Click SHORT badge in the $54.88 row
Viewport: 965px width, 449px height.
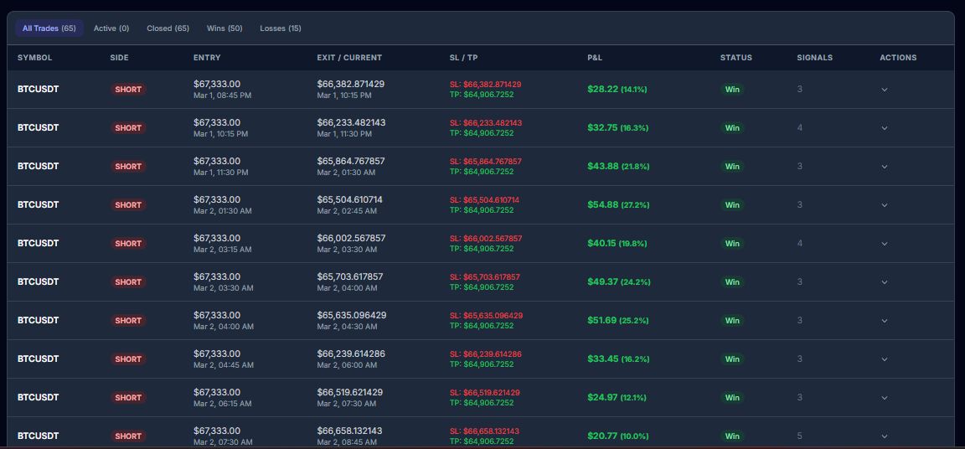pyautogui.click(x=128, y=205)
